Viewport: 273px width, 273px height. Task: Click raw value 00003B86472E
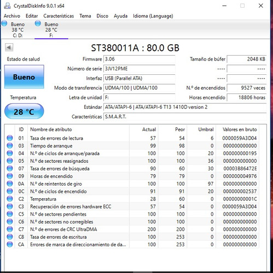pyautogui.click(x=240, y=169)
